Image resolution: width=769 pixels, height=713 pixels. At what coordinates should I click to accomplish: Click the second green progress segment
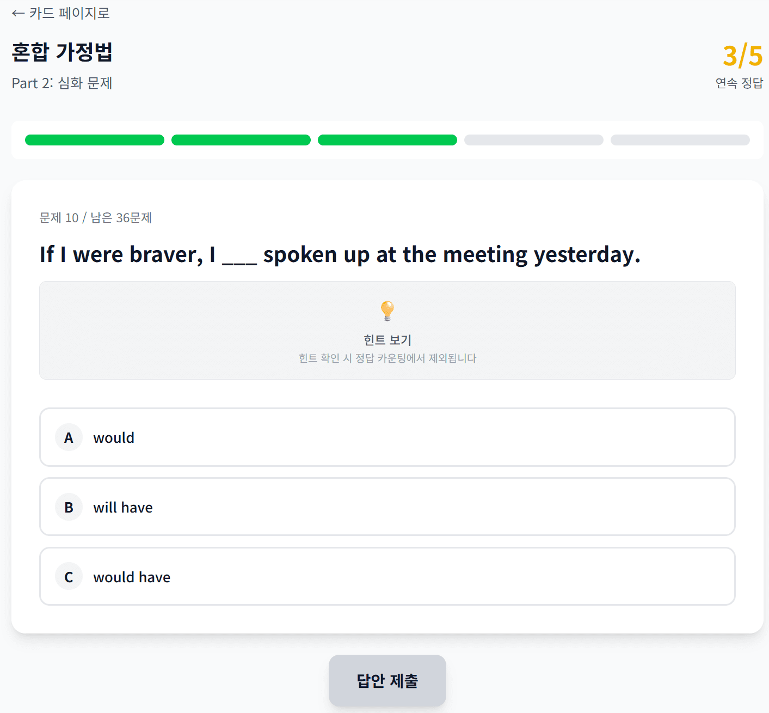pos(241,140)
